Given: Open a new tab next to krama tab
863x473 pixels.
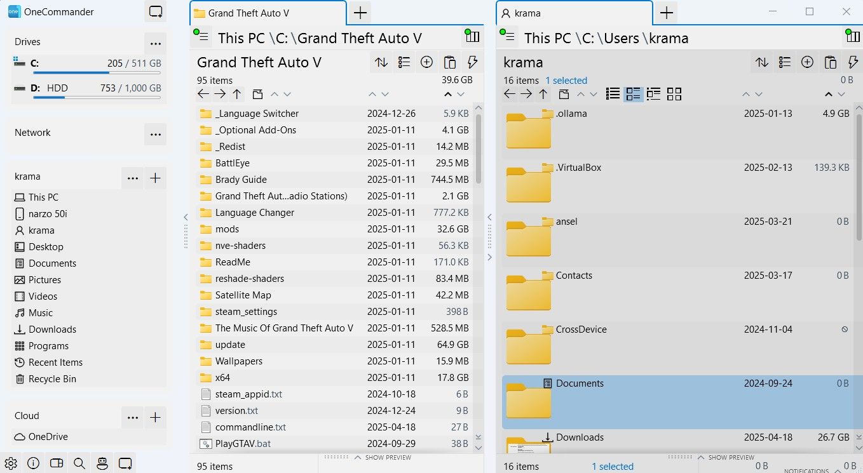Looking at the screenshot, I should 666,13.
